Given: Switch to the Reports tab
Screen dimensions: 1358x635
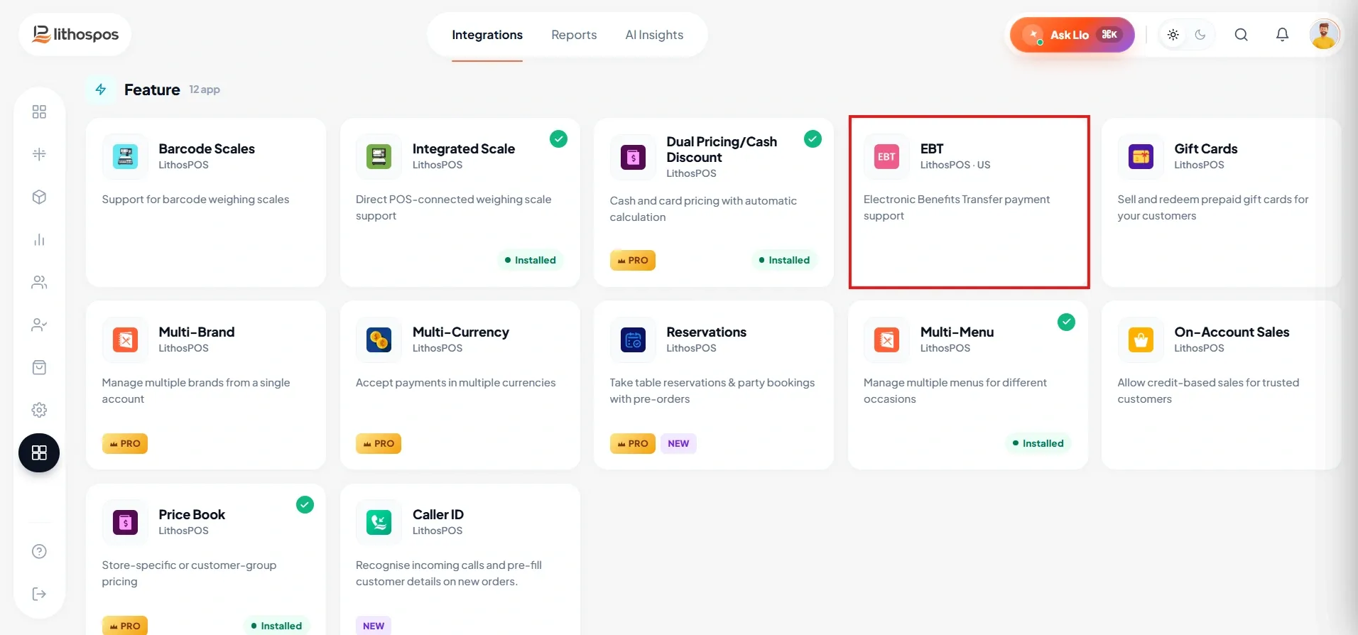Looking at the screenshot, I should coord(574,35).
